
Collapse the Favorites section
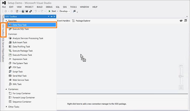coord(6,21)
